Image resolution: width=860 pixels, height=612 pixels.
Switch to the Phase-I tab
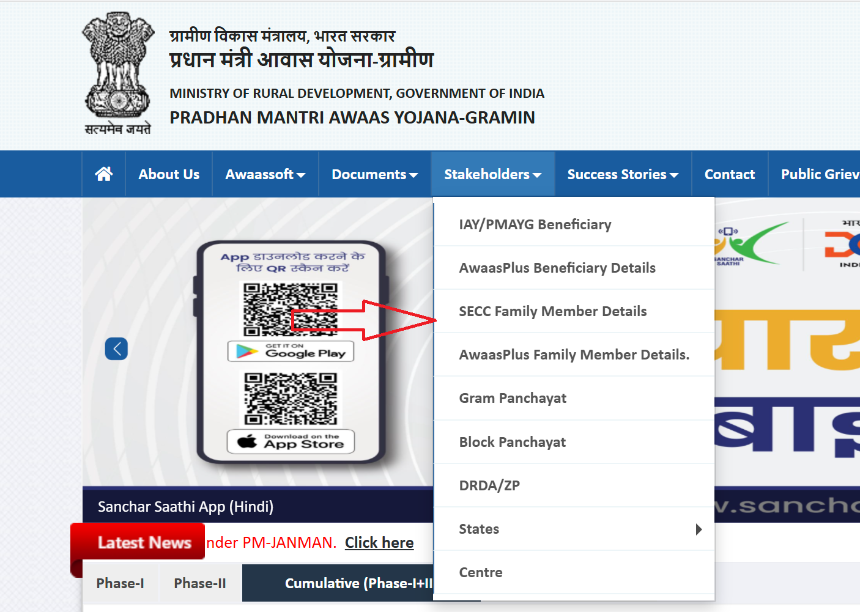[x=120, y=583]
